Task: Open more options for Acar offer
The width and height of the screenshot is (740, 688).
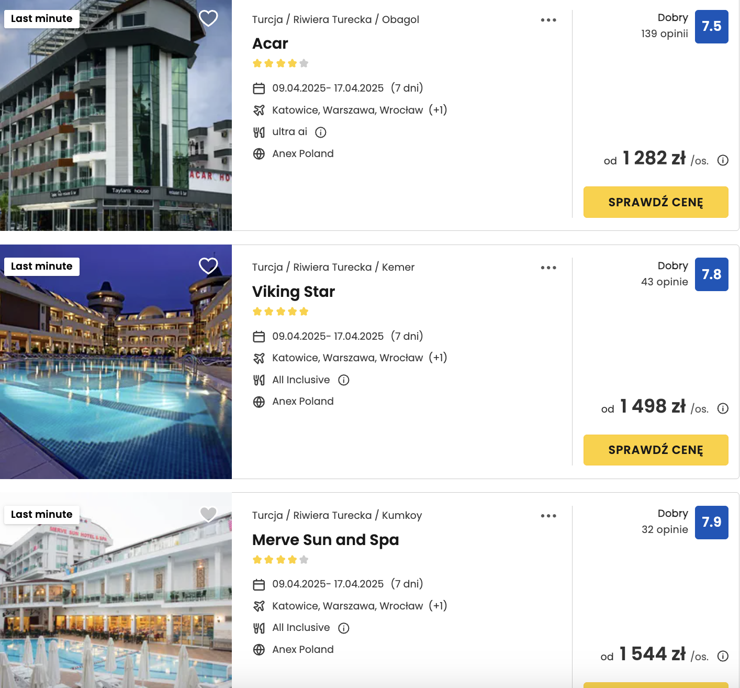Action: click(548, 20)
